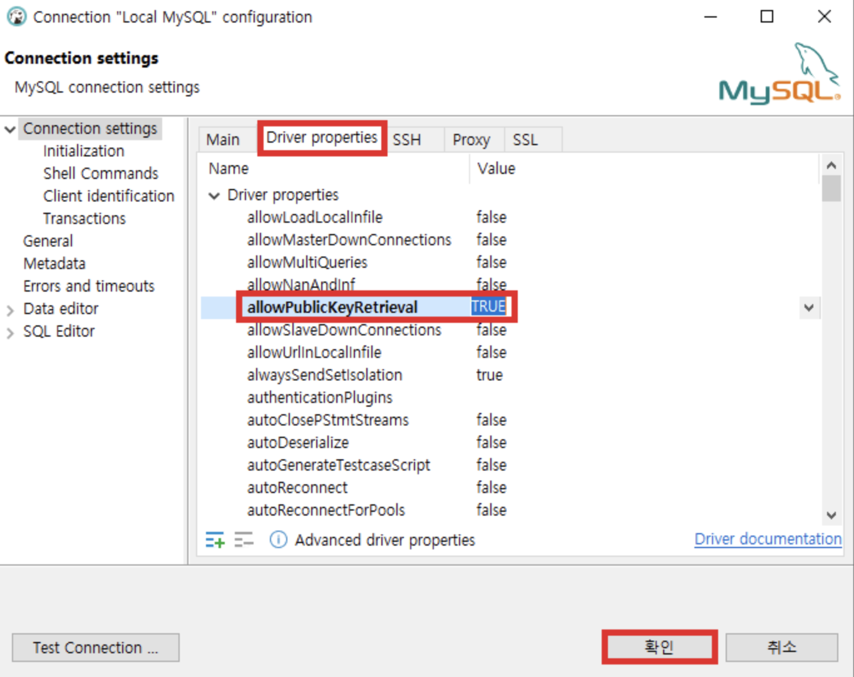Select Data editor in the tree
Screen dimensions: 854x677
click(x=61, y=308)
